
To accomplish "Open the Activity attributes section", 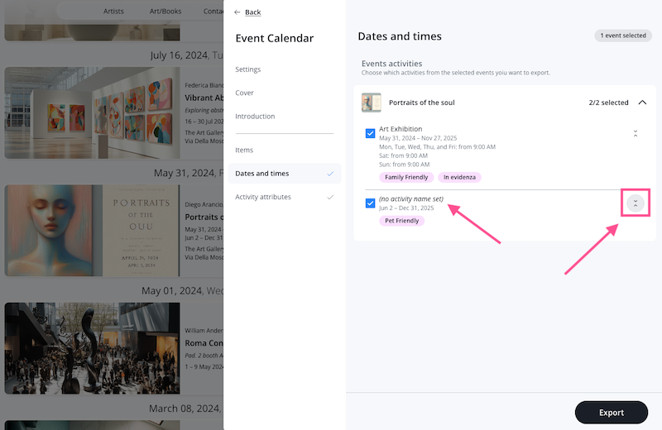I will (263, 197).
